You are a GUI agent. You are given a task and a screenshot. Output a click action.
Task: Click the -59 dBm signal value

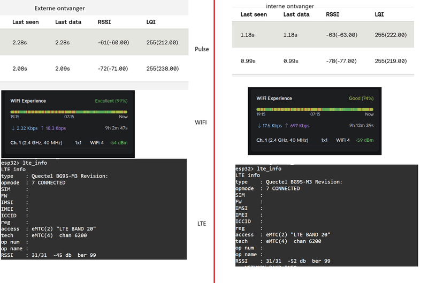(x=364, y=140)
